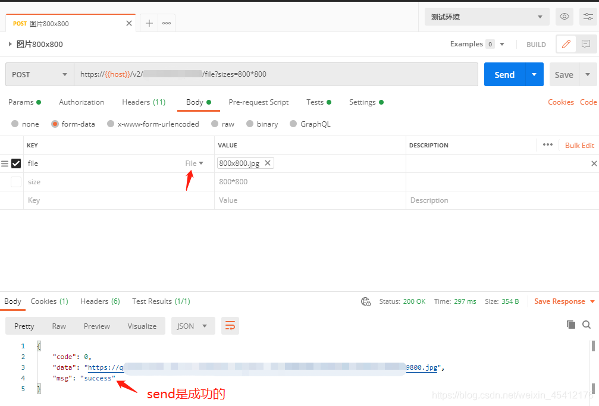This screenshot has height=406, width=599.
Task: Open new request tab with plus icon
Action: pyautogui.click(x=149, y=23)
